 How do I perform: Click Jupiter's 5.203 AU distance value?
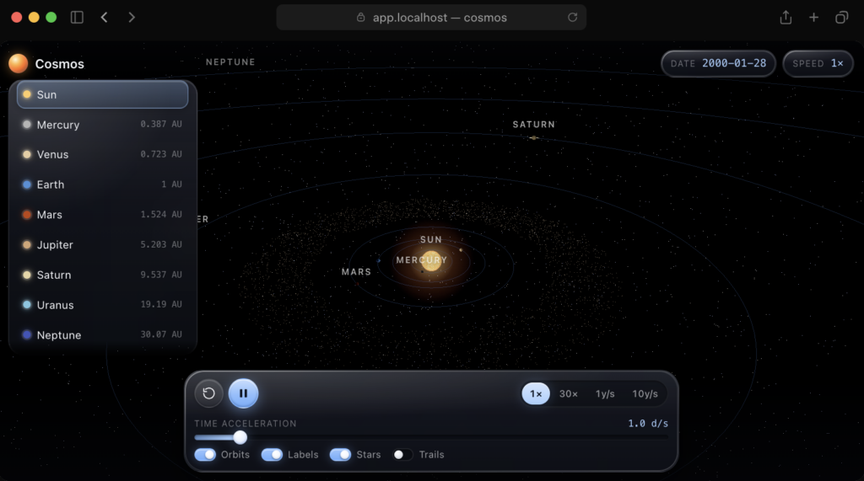(x=161, y=244)
